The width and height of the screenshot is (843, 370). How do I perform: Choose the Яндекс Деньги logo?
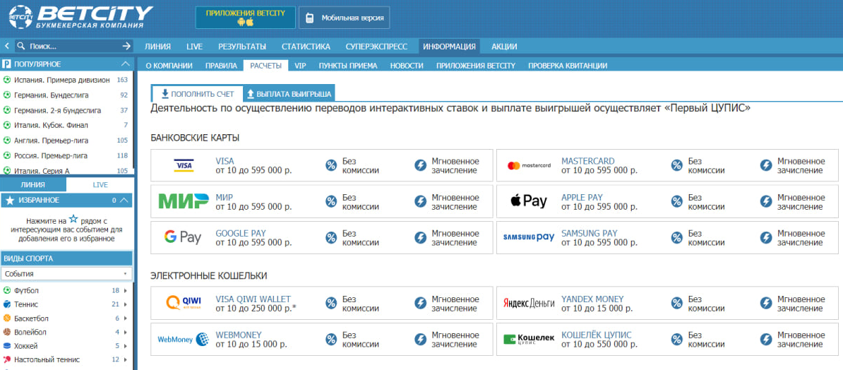click(529, 304)
